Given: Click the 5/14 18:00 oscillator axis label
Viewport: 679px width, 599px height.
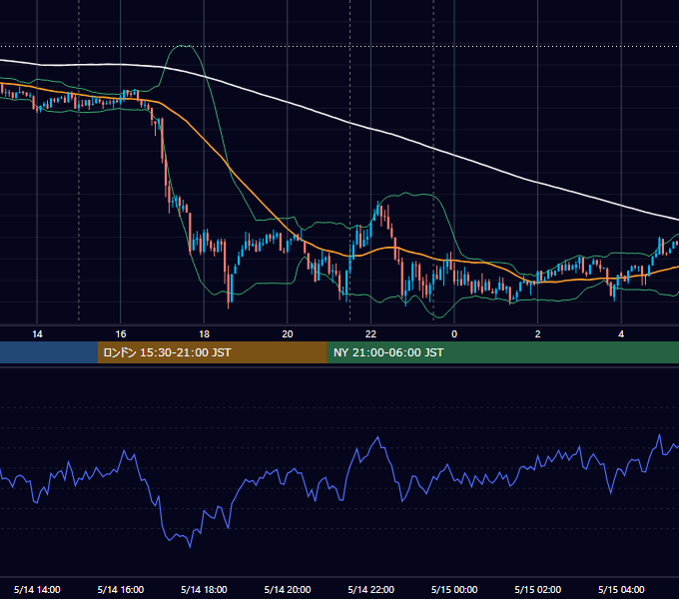Looking at the screenshot, I should [204, 589].
